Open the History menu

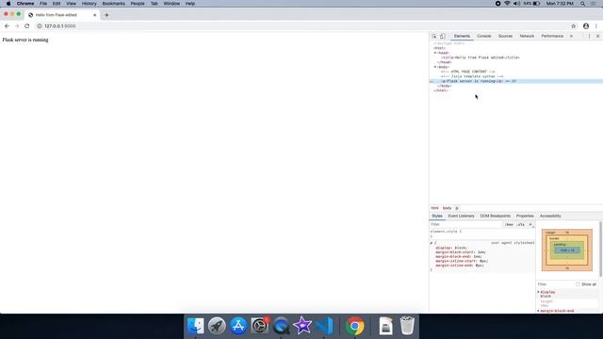(x=89, y=4)
